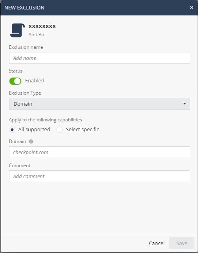Click the Save button
This screenshot has width=198, height=253.
(182, 243)
